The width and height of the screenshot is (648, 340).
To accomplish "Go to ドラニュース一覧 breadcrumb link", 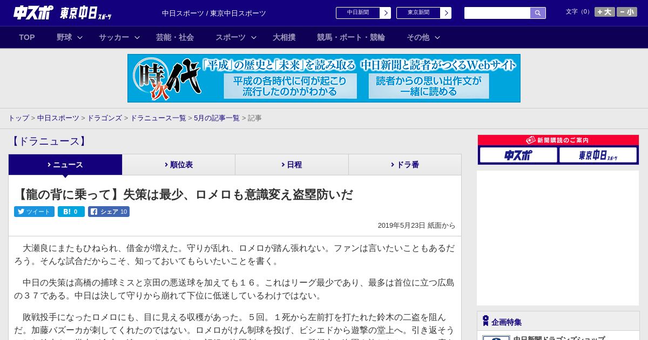I will point(158,118).
